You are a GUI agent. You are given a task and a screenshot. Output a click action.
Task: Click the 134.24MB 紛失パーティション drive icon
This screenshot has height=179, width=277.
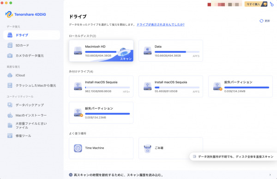(217, 87)
